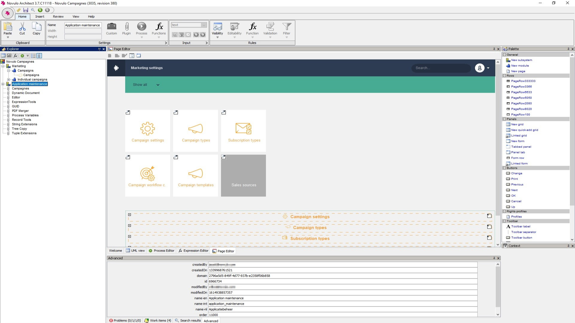
Task: Click the Function fx icon in Rules
Action: 252,26
